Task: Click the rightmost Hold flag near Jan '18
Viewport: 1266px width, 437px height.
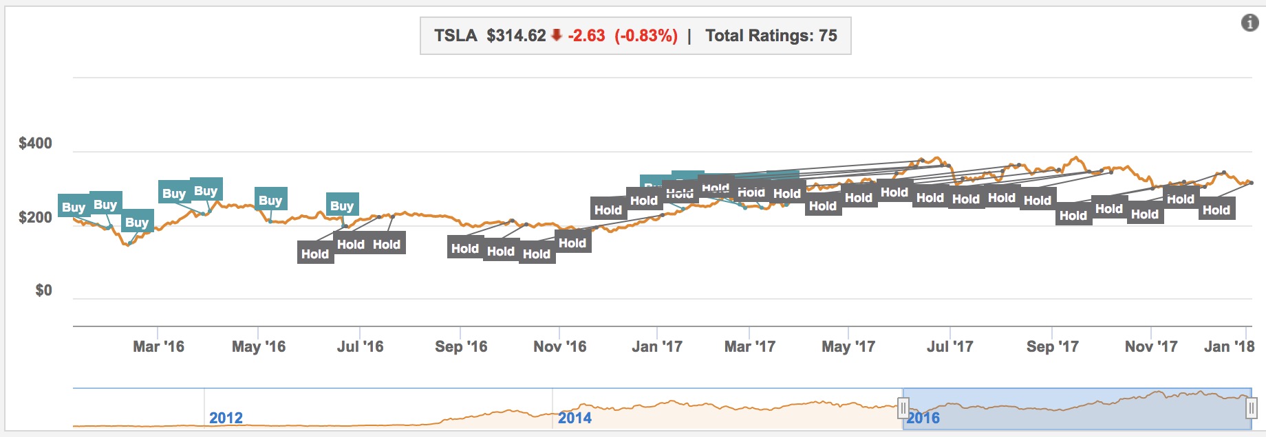Action: click(1216, 211)
